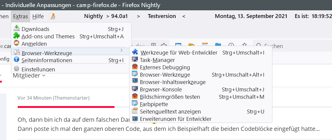Viewport: 332px width, 140px height.
Task: Expand the Browser-Werkzeuge submenu arrow
Action: tap(121, 51)
